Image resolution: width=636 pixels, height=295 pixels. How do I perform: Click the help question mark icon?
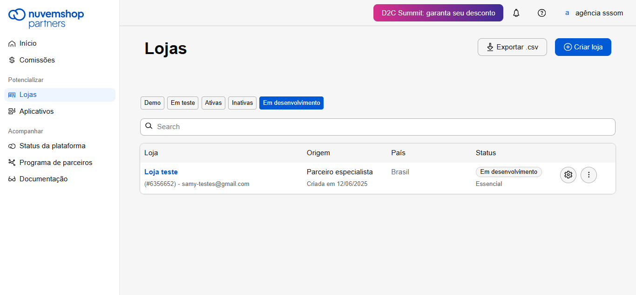point(541,13)
